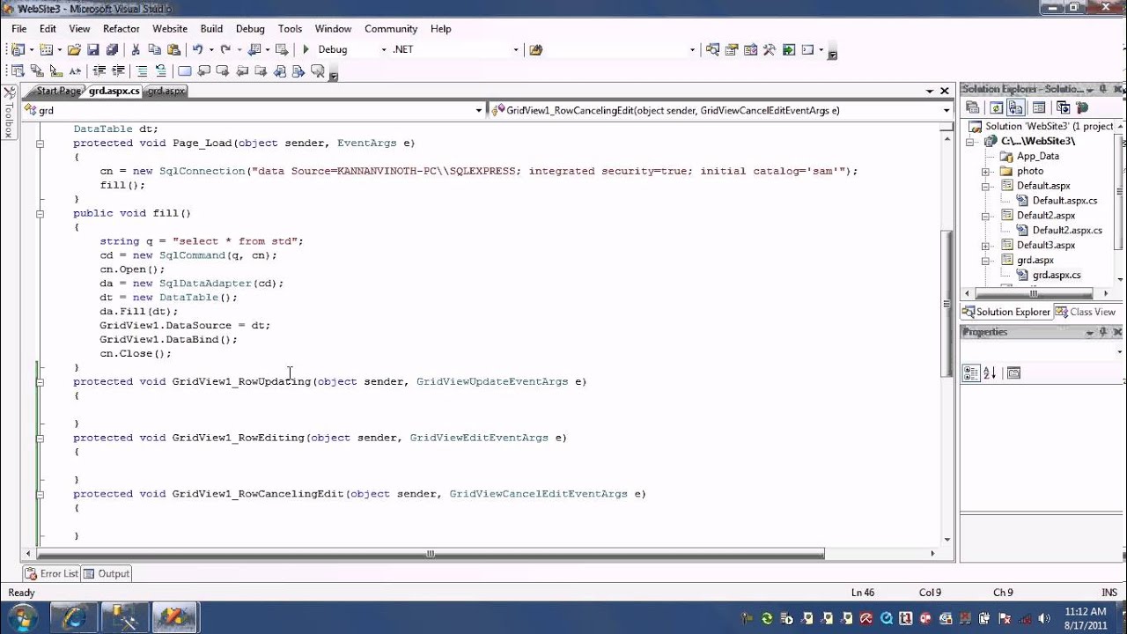The image size is (1127, 634).
Task: Switch to the grd.aspx document tab
Action: pos(166,91)
